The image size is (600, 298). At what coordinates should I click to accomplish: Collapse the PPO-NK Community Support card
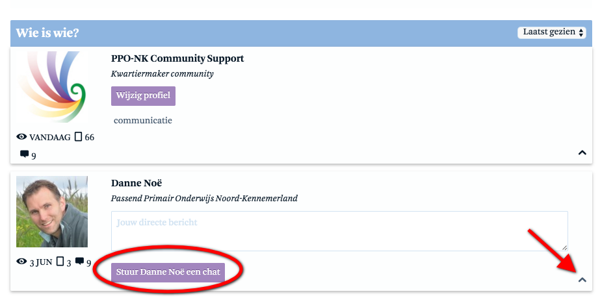pyautogui.click(x=582, y=153)
